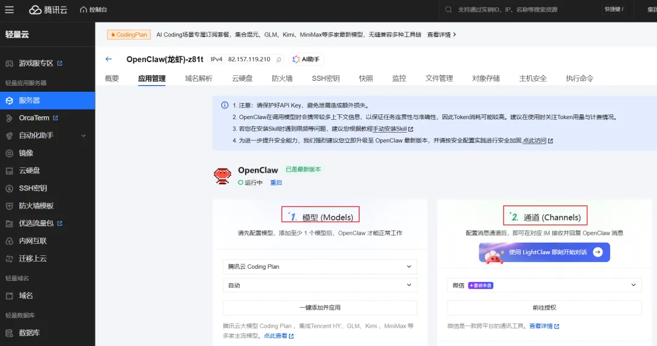This screenshot has height=346, width=657.
Task: Open the 查看详情 WeChat link
Action: click(x=544, y=326)
